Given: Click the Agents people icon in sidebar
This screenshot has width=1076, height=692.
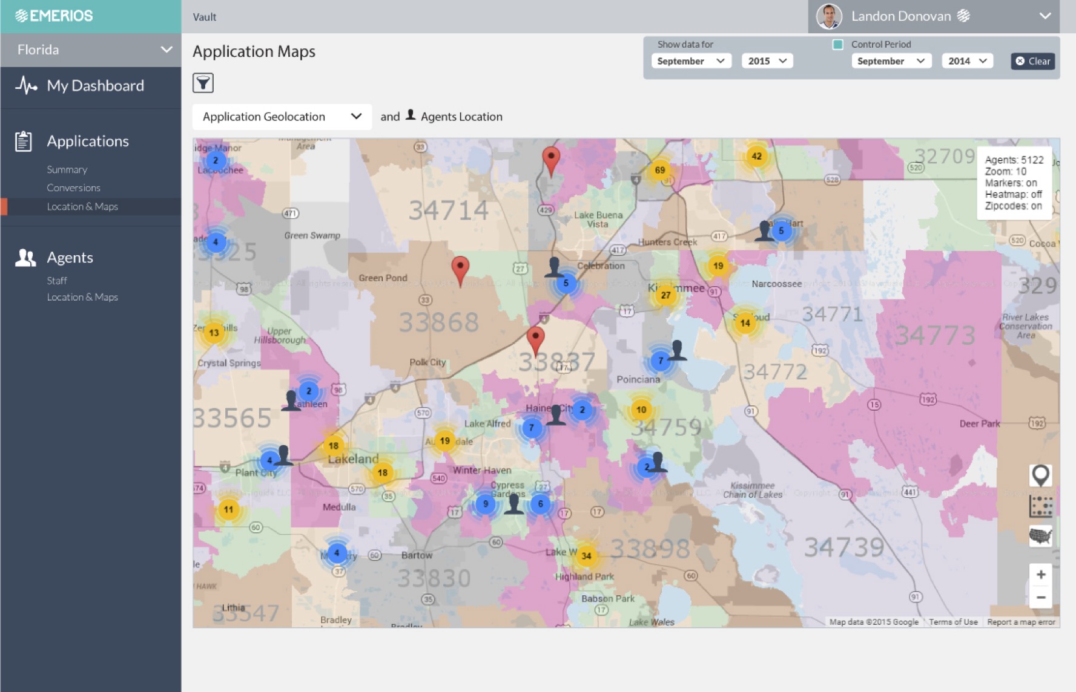Looking at the screenshot, I should pyautogui.click(x=25, y=258).
